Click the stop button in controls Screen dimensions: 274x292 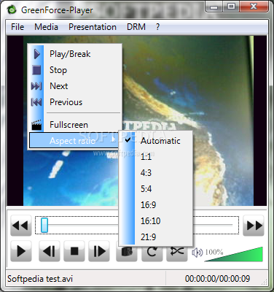coord(74,251)
